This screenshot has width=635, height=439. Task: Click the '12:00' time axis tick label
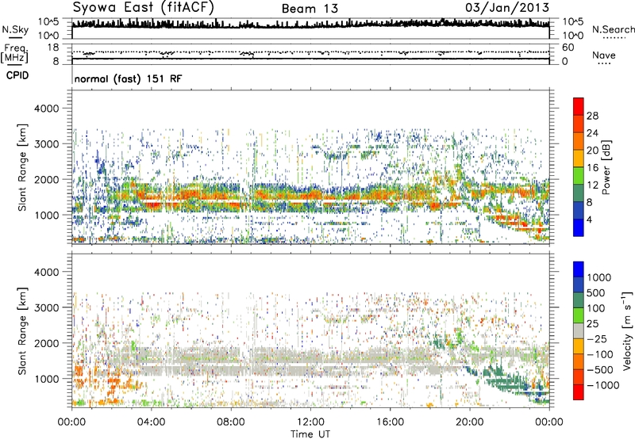pos(310,422)
